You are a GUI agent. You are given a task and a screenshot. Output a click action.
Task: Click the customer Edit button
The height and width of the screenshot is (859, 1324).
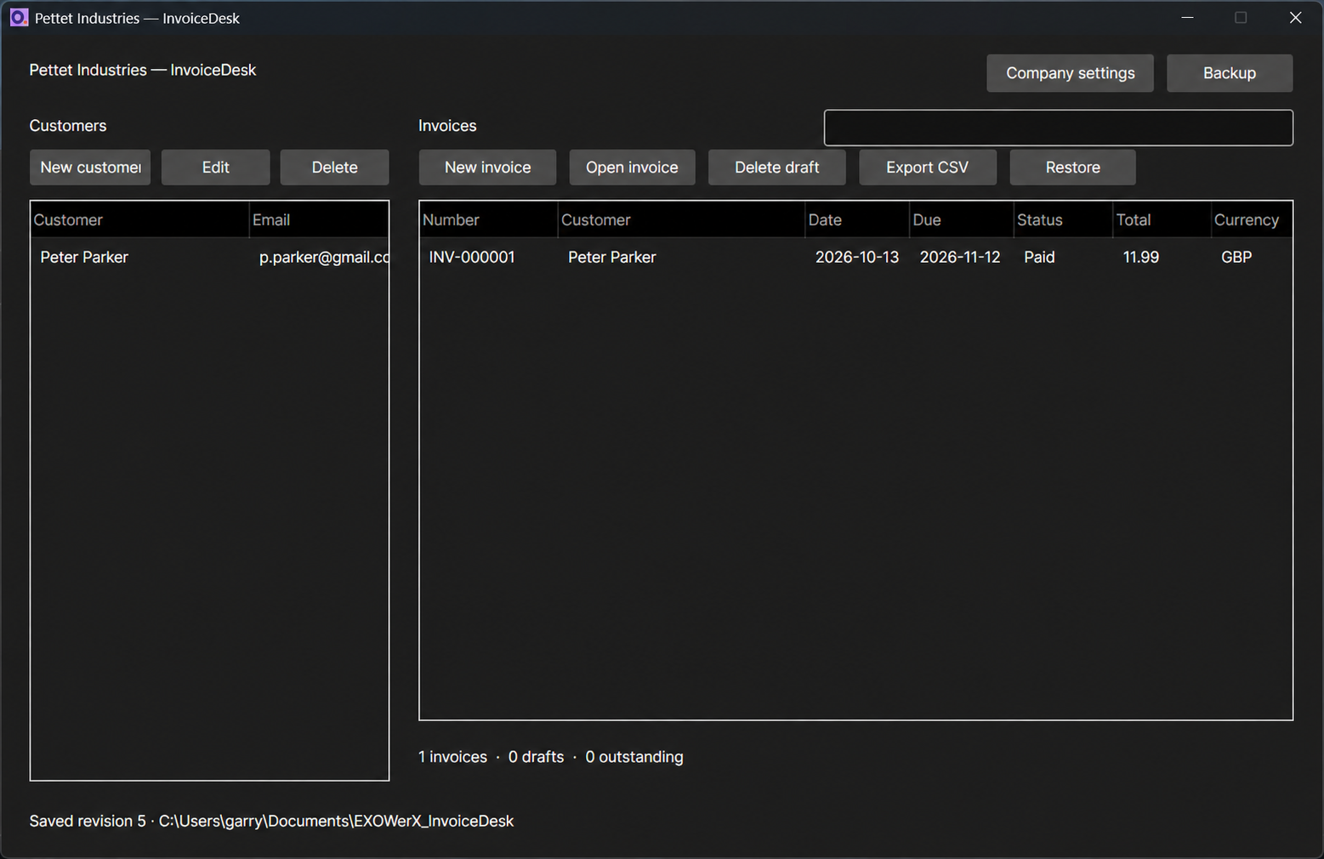point(216,168)
